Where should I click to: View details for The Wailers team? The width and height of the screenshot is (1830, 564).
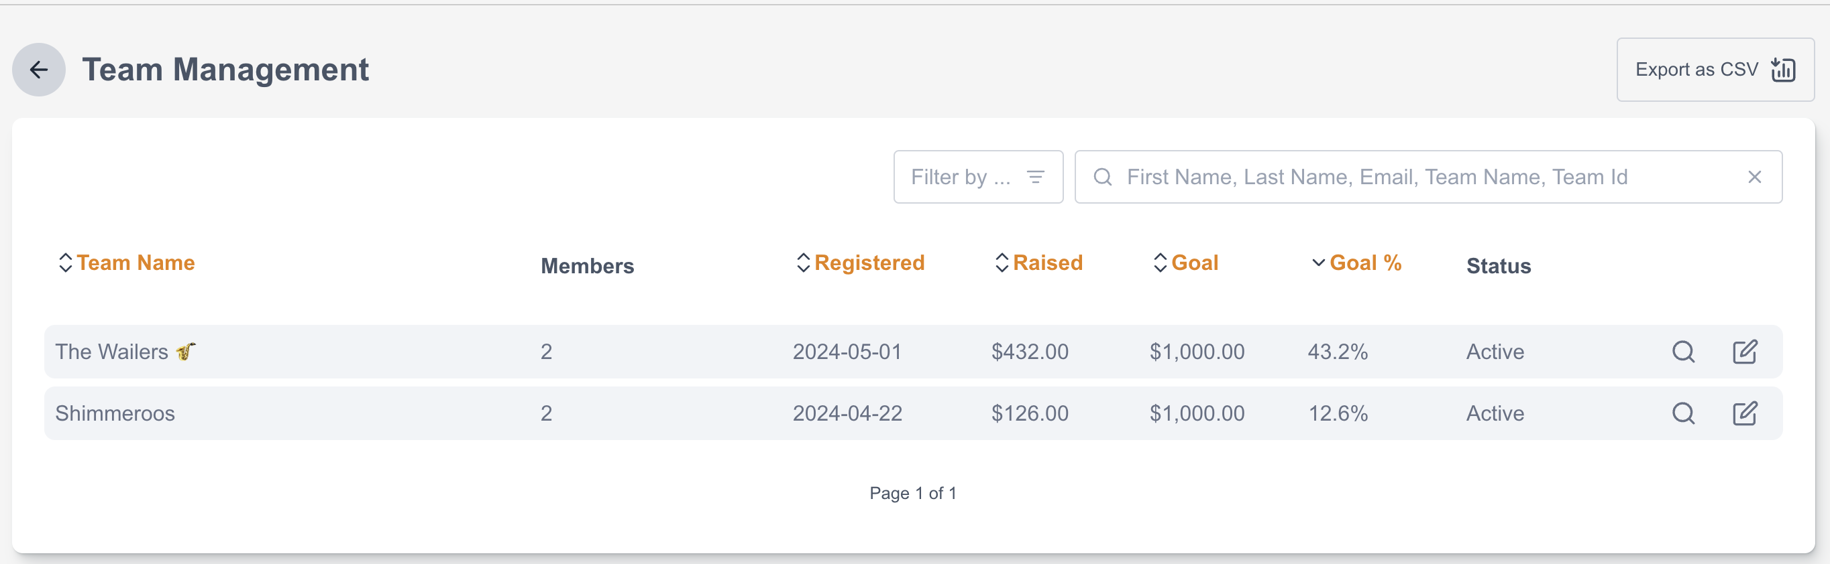(x=1683, y=352)
